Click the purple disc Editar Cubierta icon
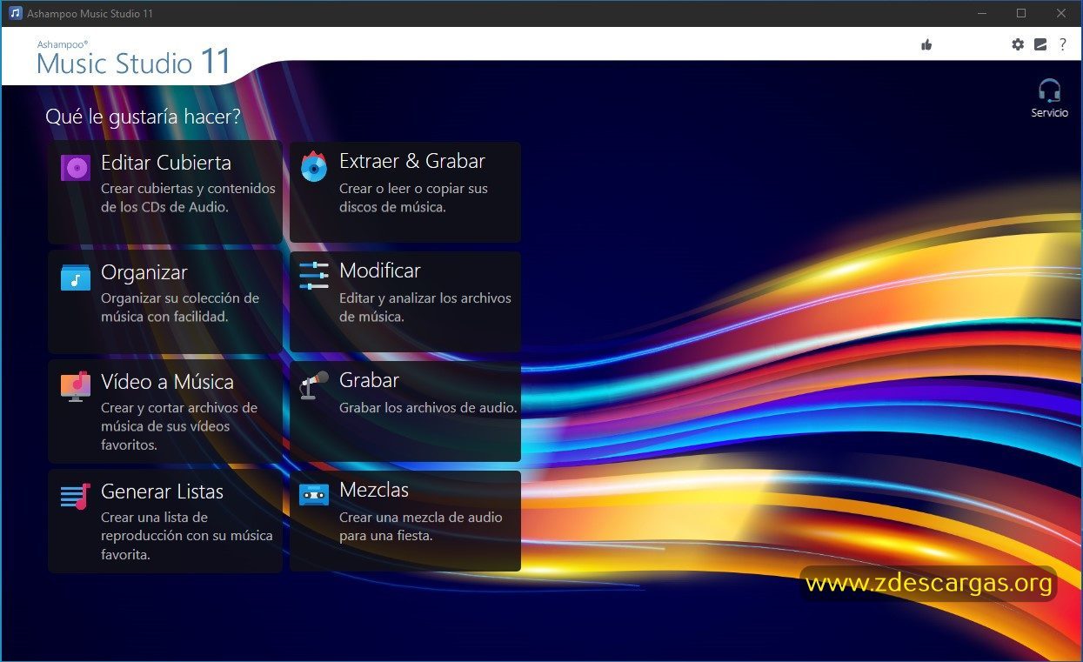Image resolution: width=1083 pixels, height=662 pixels. click(x=76, y=167)
